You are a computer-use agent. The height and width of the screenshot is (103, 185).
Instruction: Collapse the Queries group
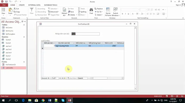click(24, 37)
